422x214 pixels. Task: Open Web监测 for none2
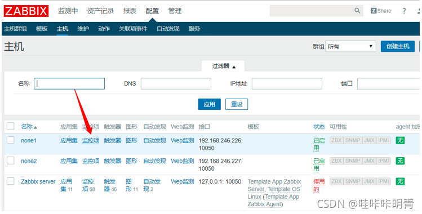click(x=182, y=160)
